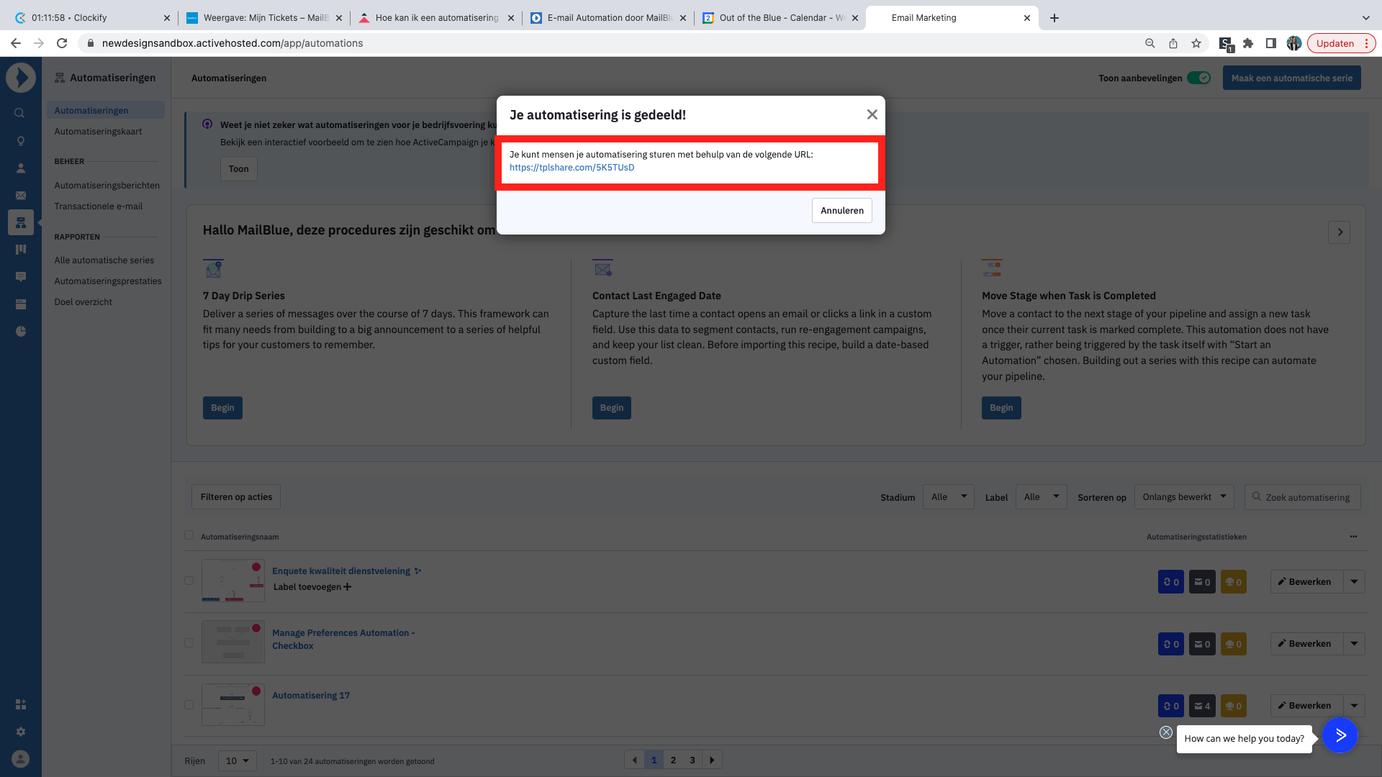Go to pagination page 2
This screenshot has width=1382, height=777.
(x=673, y=760)
